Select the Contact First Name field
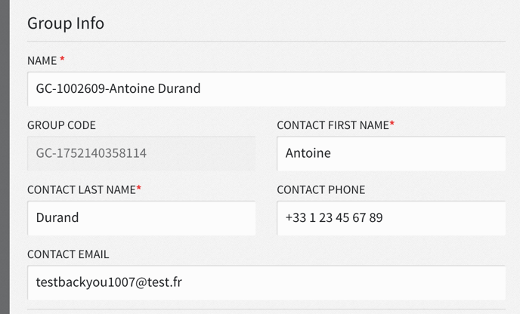This screenshot has width=520, height=314. pyautogui.click(x=392, y=153)
